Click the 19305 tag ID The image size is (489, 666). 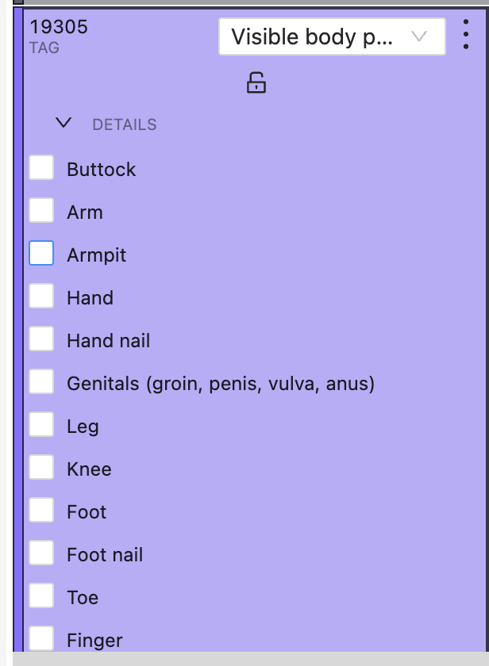click(x=59, y=27)
